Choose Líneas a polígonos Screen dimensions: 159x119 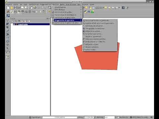100,47
